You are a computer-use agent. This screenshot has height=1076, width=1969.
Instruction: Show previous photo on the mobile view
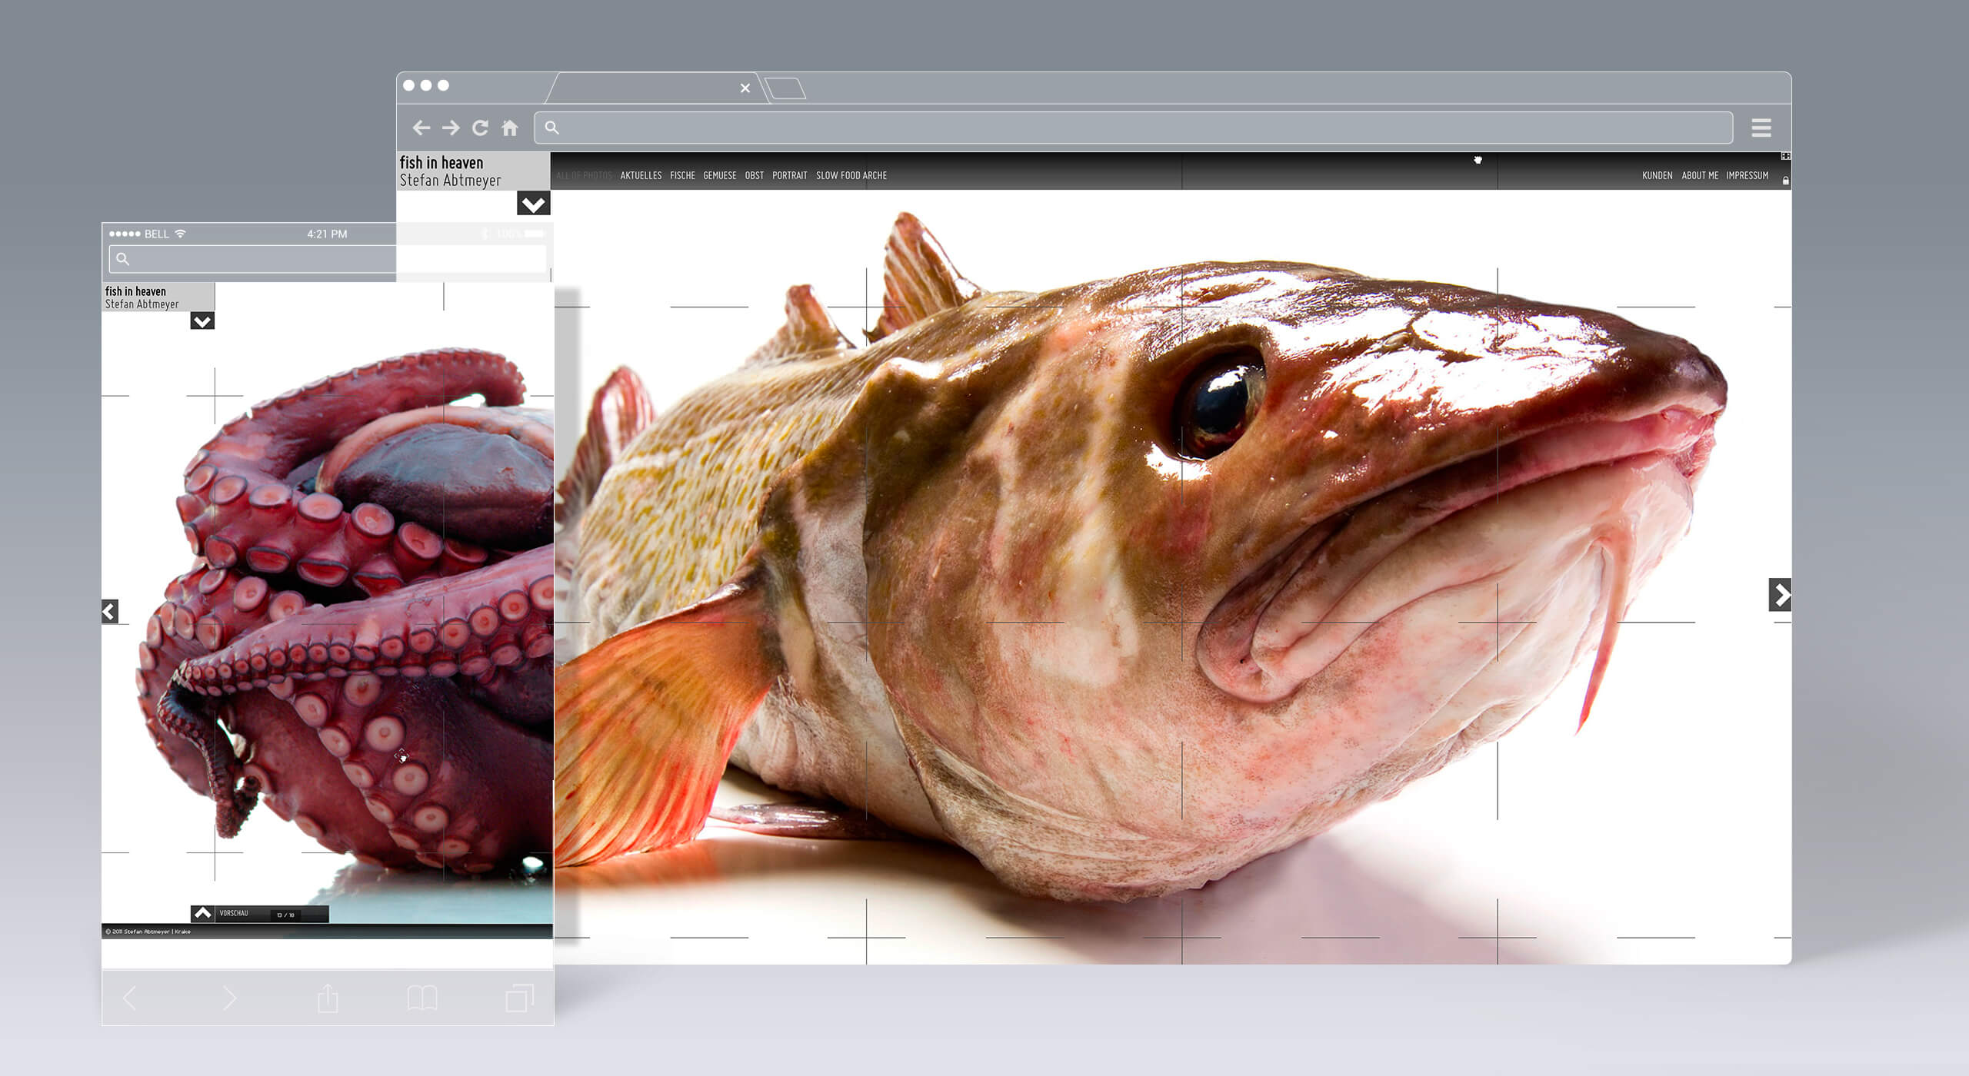(110, 612)
